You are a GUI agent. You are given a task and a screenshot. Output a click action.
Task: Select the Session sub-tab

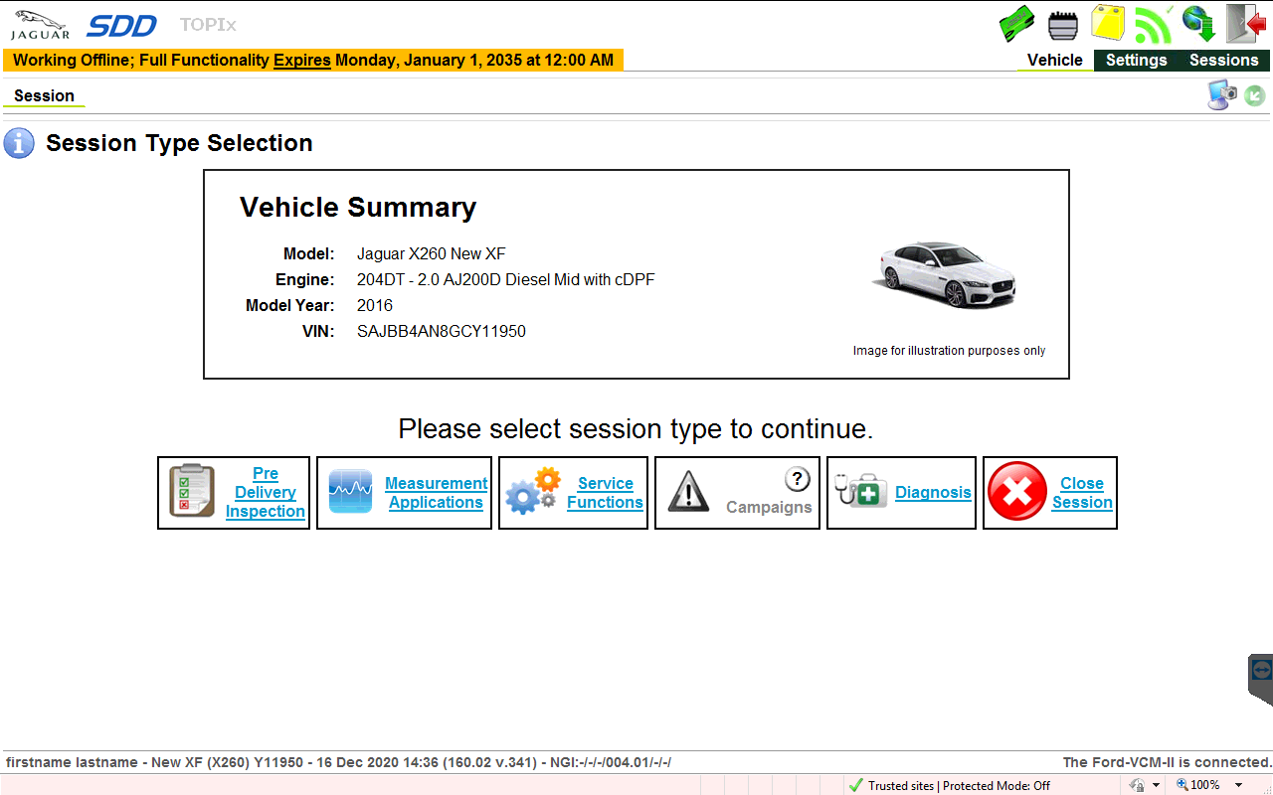44,96
